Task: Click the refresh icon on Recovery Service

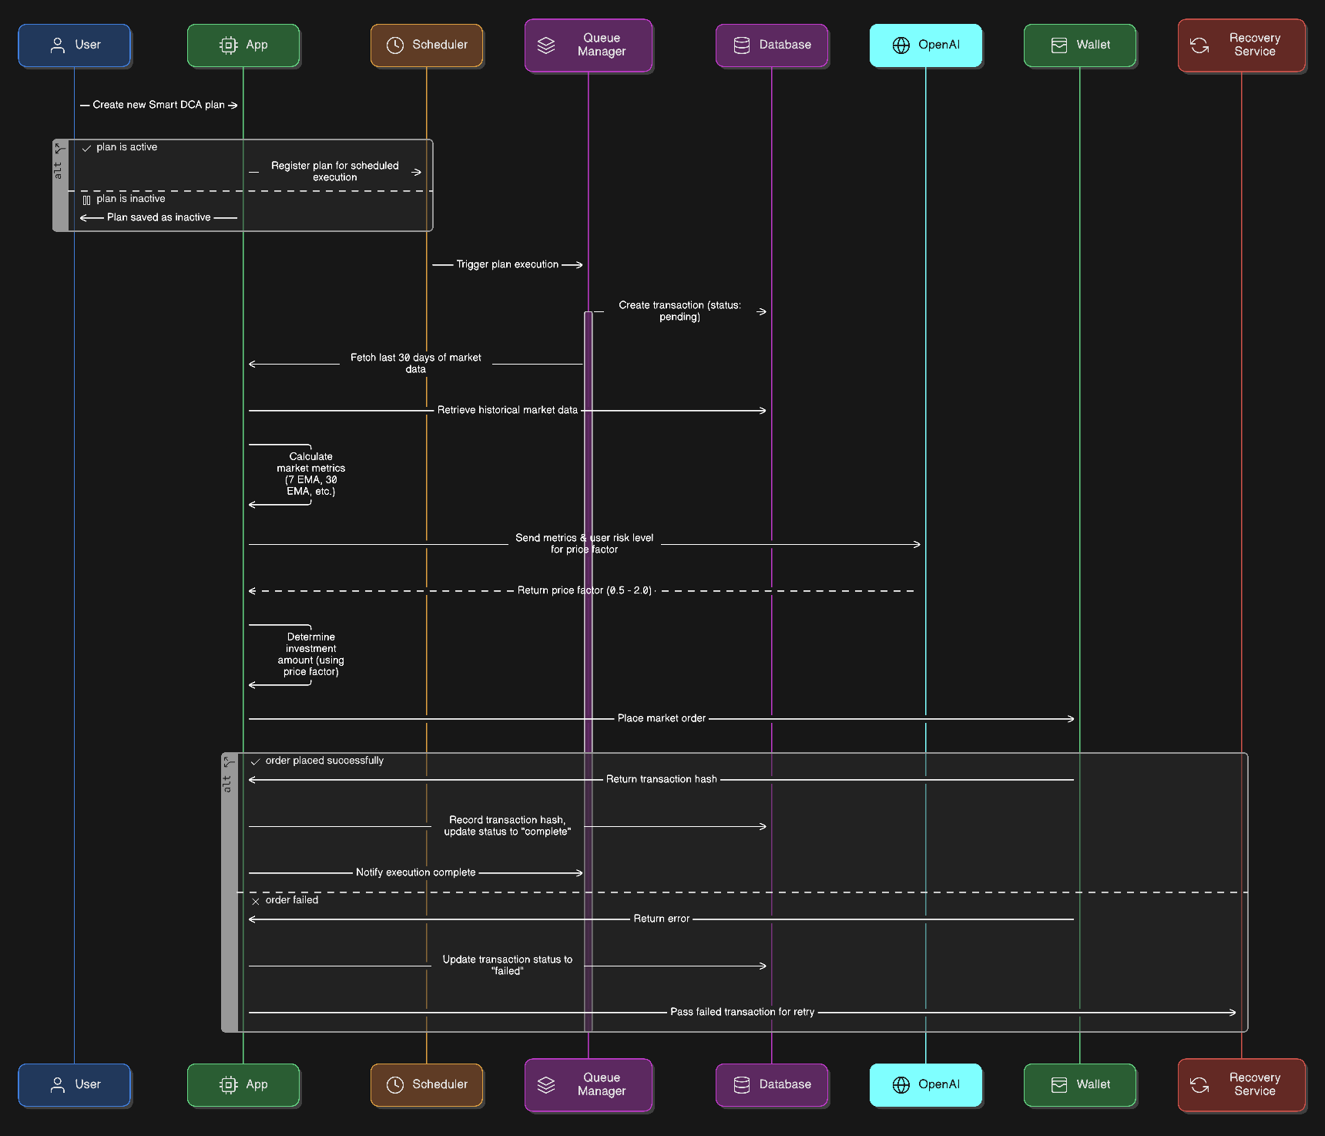Action: [1199, 46]
